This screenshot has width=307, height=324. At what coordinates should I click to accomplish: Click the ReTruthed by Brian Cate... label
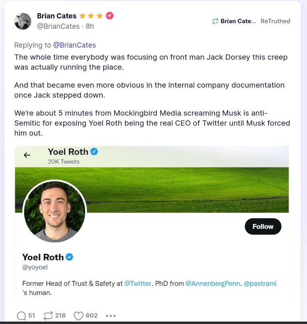click(238, 21)
